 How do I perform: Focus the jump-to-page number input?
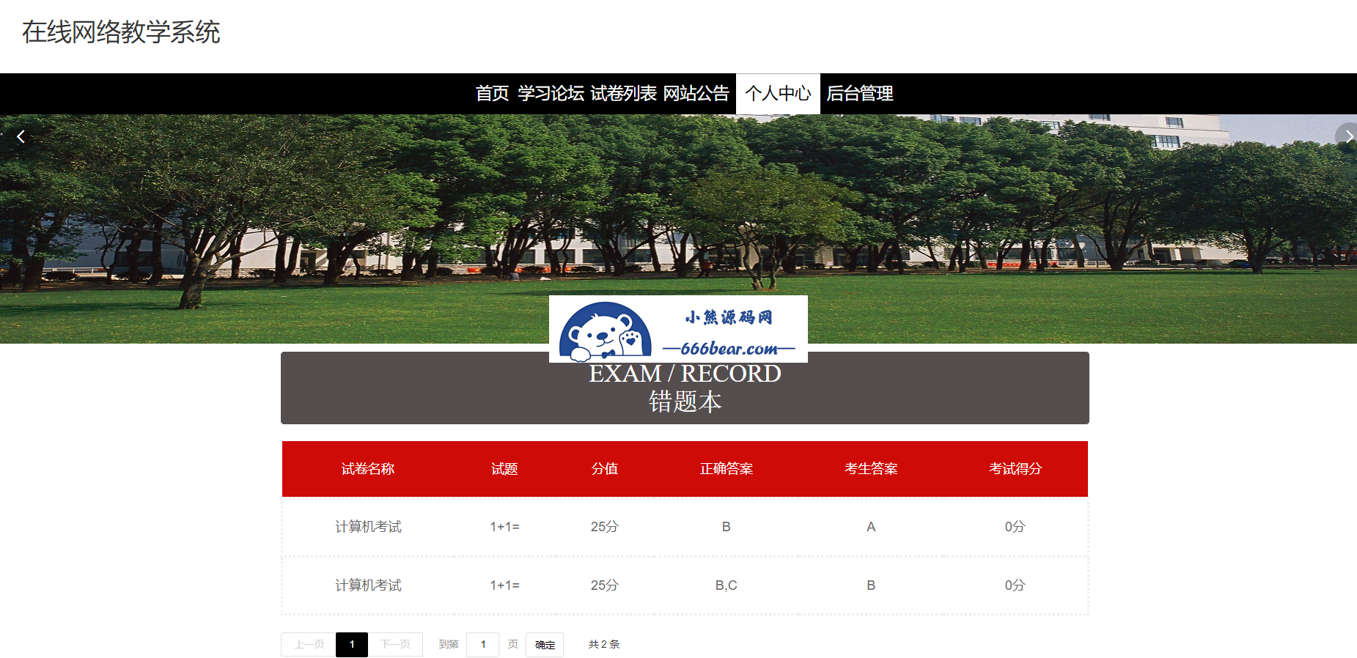(x=482, y=645)
